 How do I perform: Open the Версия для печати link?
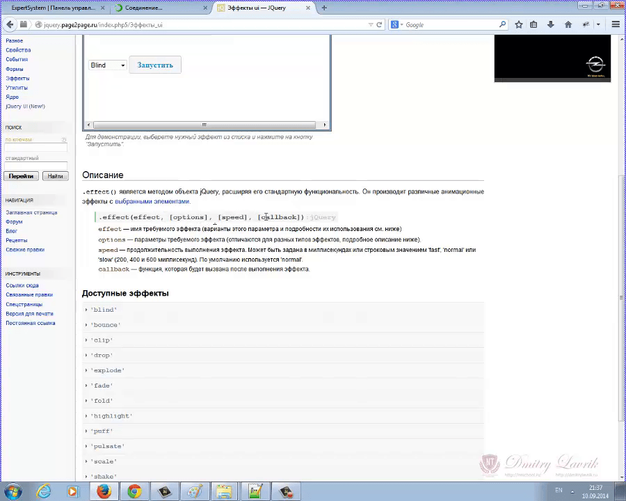tap(29, 314)
